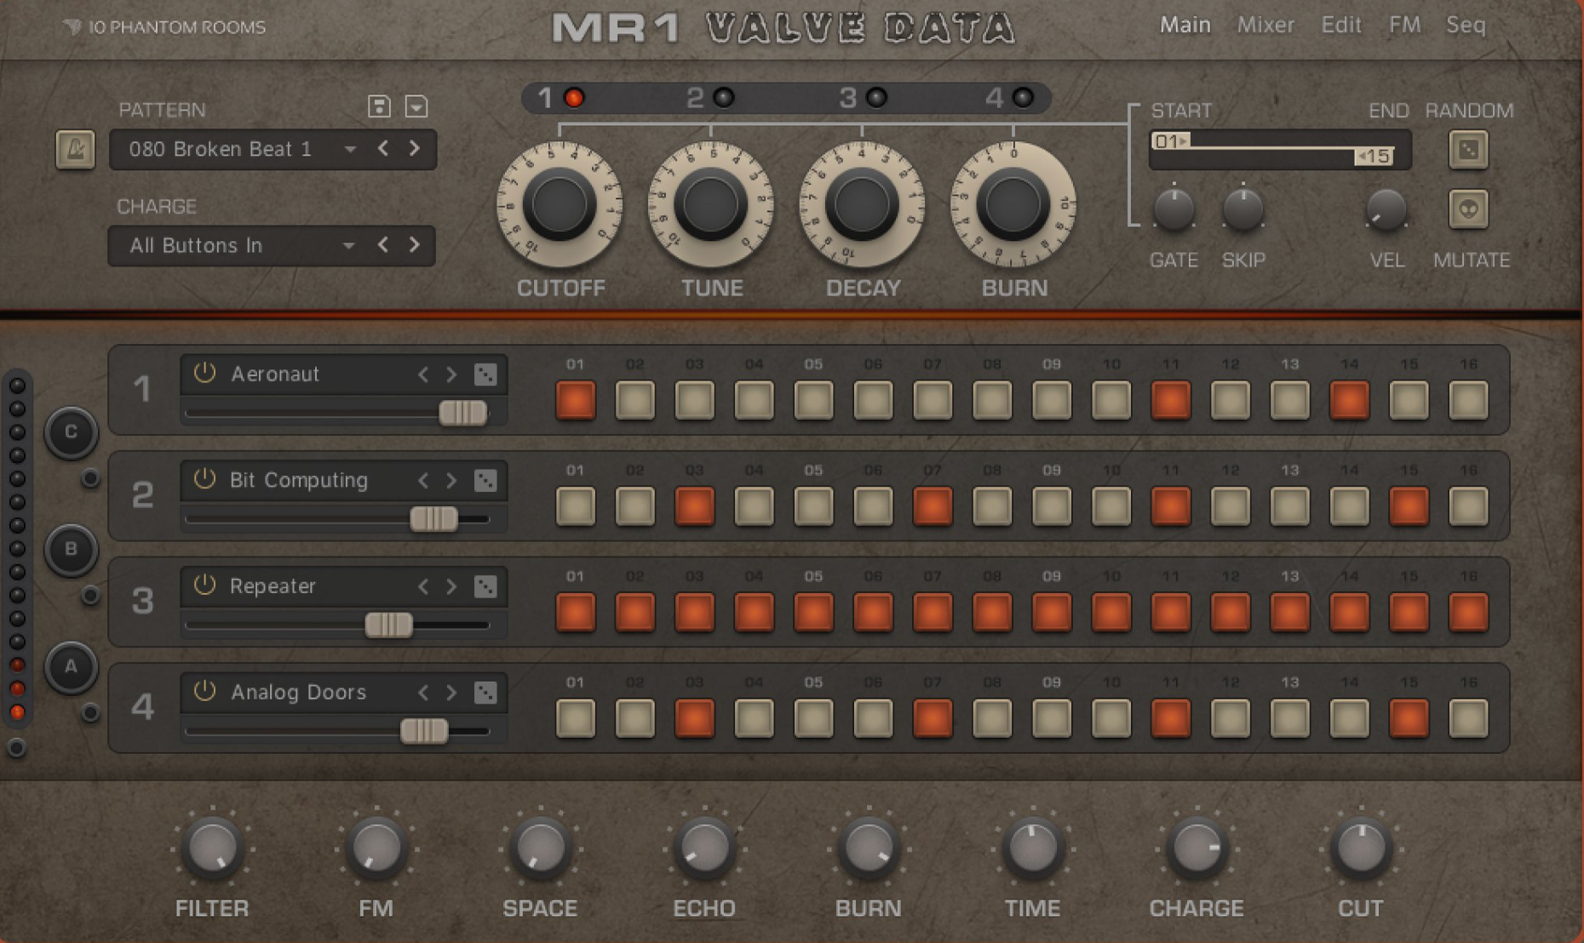
Task: Toggle step 07 on Bit Computing track
Action: [x=933, y=506]
